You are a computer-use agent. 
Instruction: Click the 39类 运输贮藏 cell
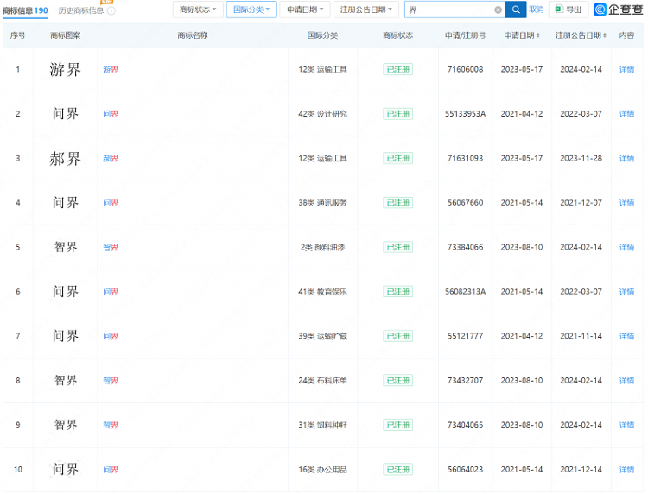[322, 336]
